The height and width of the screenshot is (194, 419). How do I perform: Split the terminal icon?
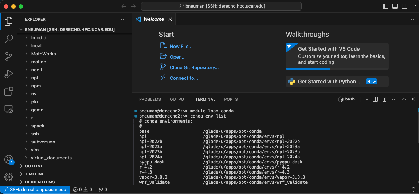[x=375, y=99]
